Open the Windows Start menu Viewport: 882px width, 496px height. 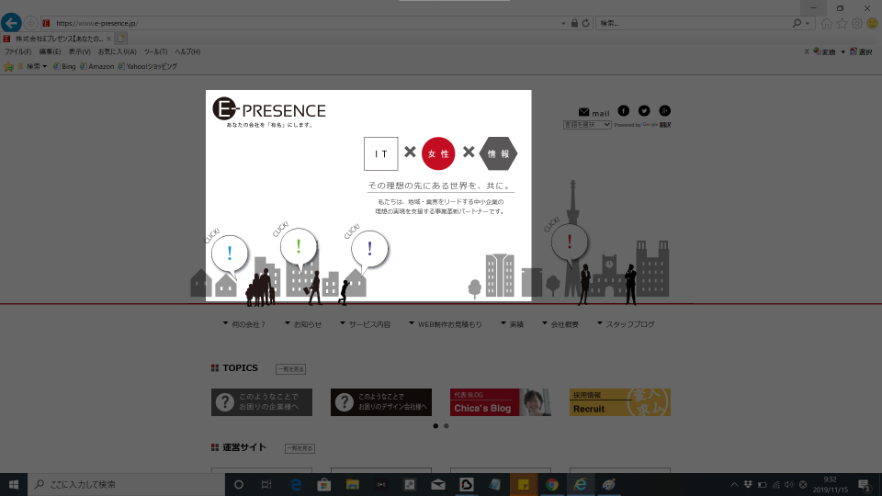tap(14, 484)
